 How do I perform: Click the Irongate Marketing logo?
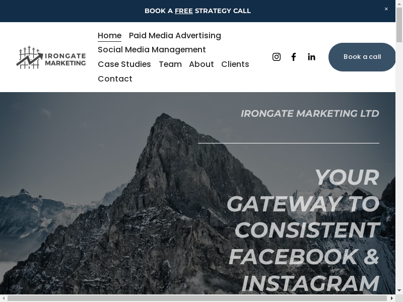(x=51, y=57)
